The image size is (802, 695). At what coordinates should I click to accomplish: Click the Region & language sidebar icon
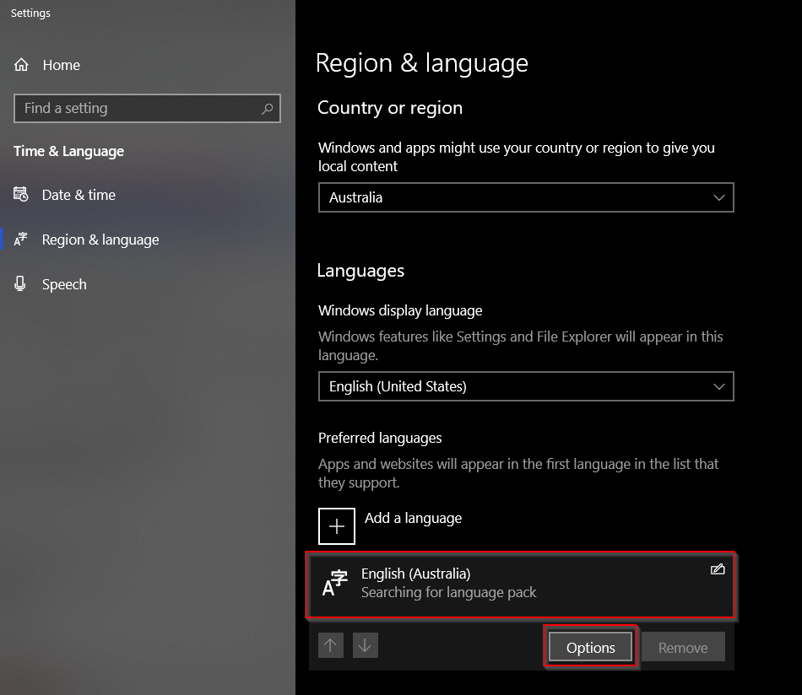(x=20, y=240)
